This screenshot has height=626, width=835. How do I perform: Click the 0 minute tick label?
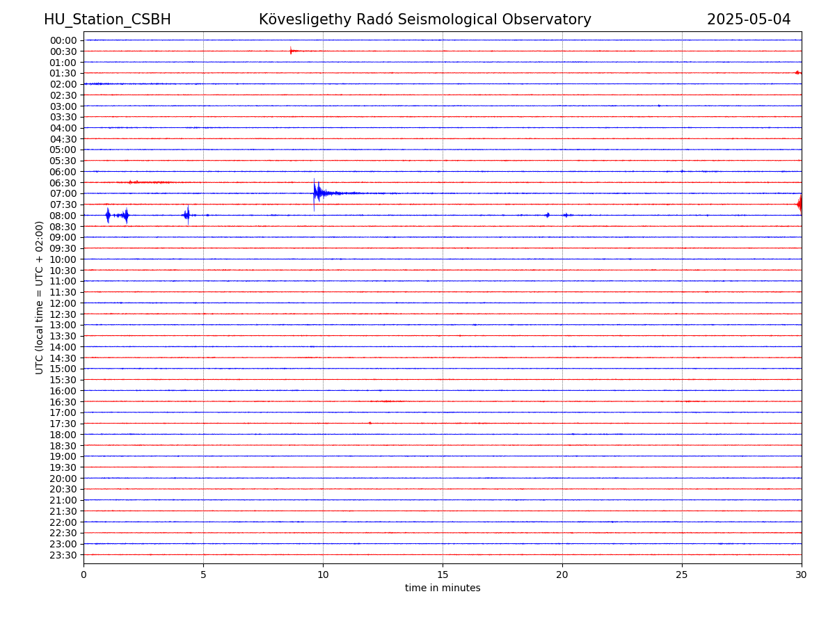[83, 575]
